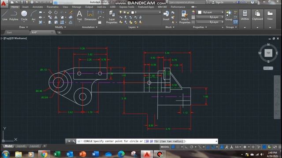Click the Stretch tool in Modify panel
Viewport: 282px width, 158px height.
pos(50,22)
